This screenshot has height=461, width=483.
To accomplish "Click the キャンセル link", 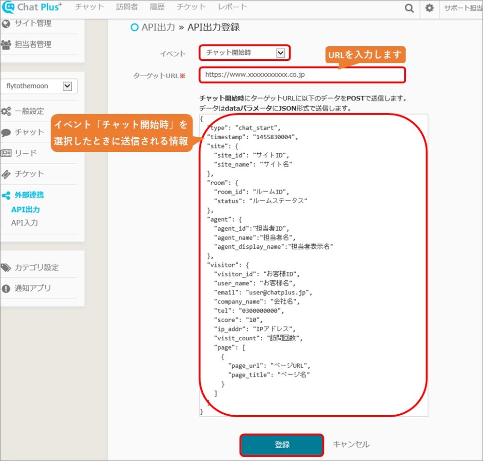I will point(351,444).
